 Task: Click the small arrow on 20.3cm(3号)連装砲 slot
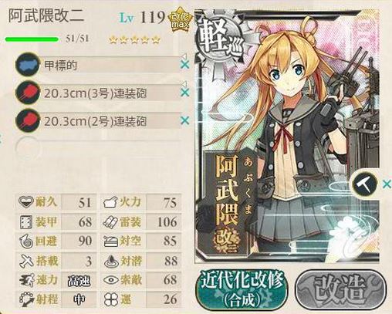pyautogui.click(x=184, y=84)
